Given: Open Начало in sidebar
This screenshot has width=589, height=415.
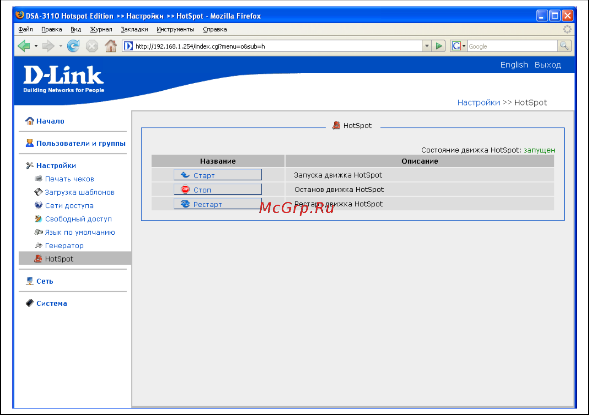Looking at the screenshot, I should [x=50, y=121].
